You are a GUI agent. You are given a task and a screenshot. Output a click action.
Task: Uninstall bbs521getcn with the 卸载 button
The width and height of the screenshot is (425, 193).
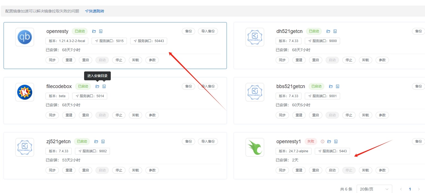tap(366, 115)
